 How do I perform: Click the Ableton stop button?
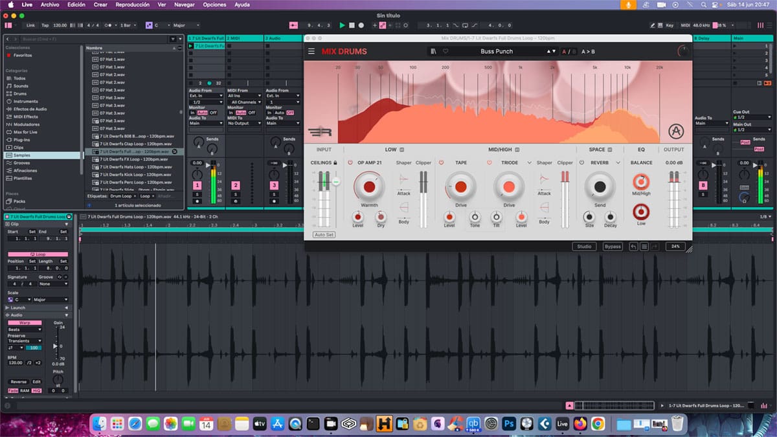click(352, 25)
